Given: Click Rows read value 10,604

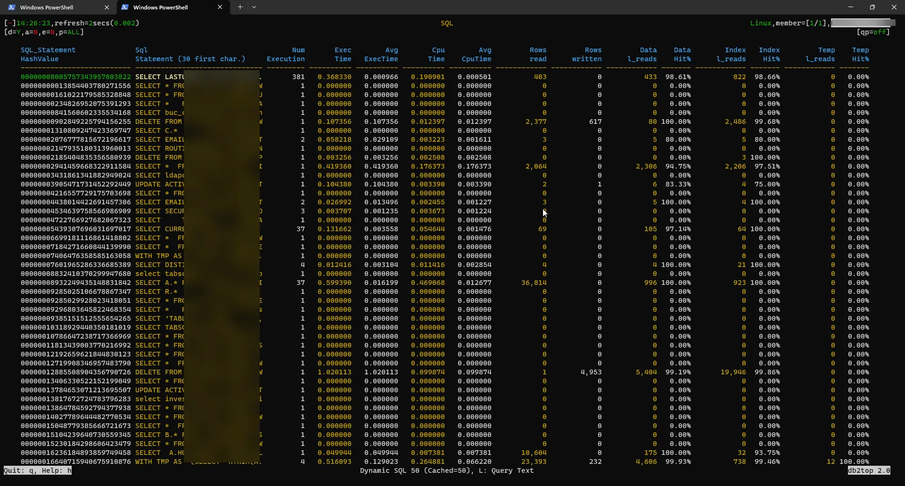Looking at the screenshot, I should pyautogui.click(x=534, y=453).
